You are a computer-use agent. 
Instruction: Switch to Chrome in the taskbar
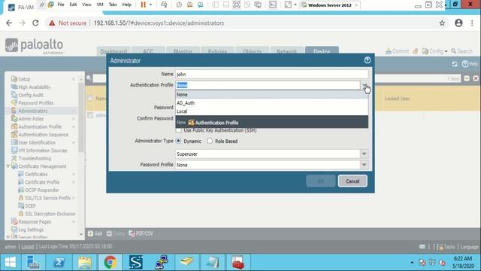(110, 263)
